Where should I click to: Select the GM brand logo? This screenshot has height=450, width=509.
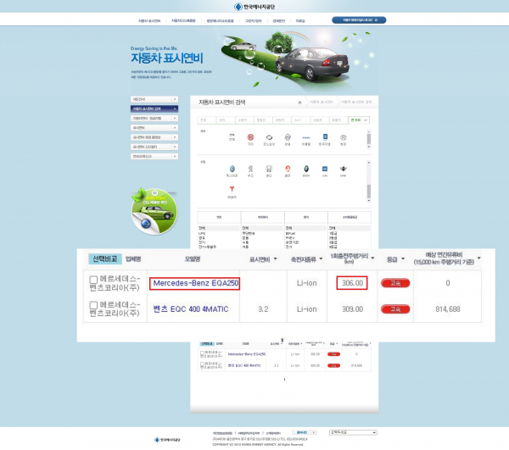325,169
